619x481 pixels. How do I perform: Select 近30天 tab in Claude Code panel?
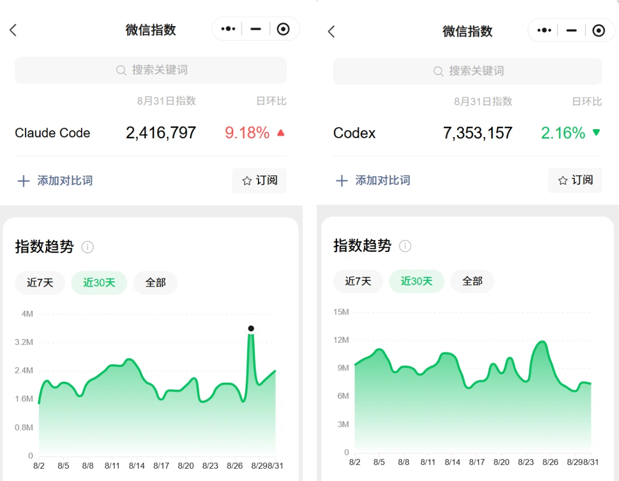(x=99, y=282)
